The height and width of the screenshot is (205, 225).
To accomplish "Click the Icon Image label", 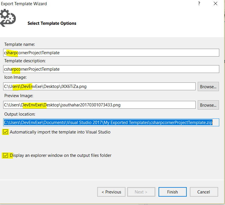I will (x=15, y=77).
